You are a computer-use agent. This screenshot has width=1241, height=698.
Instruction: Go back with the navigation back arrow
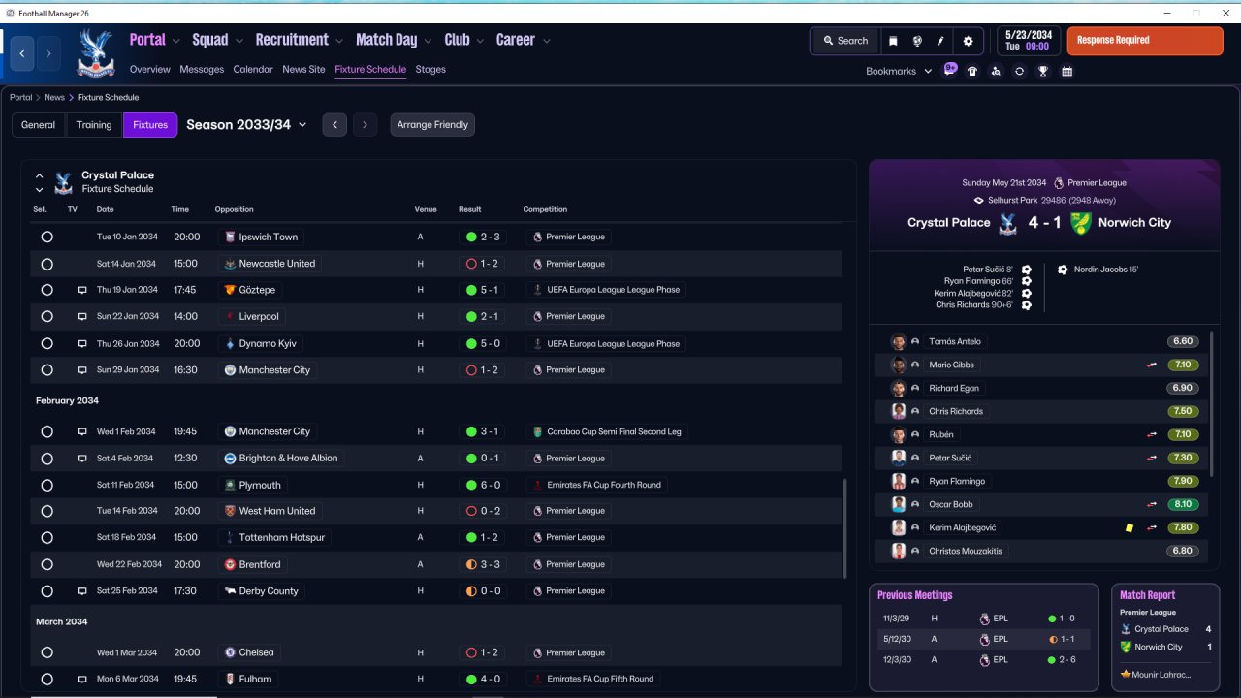23,53
